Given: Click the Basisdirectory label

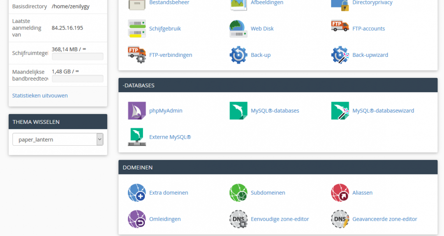Looking at the screenshot, I should click(x=30, y=7).
